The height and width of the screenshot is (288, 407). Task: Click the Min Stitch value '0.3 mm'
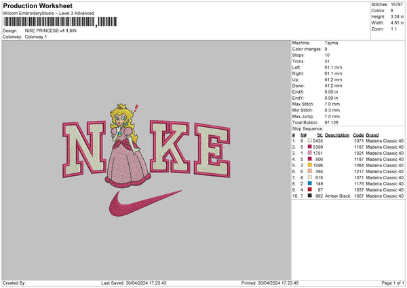pos(332,110)
